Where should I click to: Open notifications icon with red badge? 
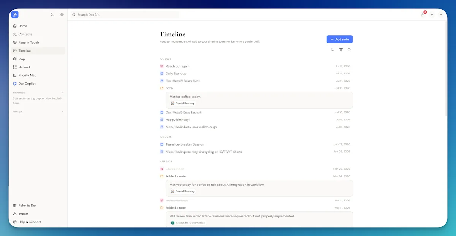click(x=423, y=14)
